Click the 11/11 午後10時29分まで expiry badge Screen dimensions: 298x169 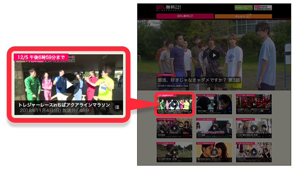[x=206, y=95]
